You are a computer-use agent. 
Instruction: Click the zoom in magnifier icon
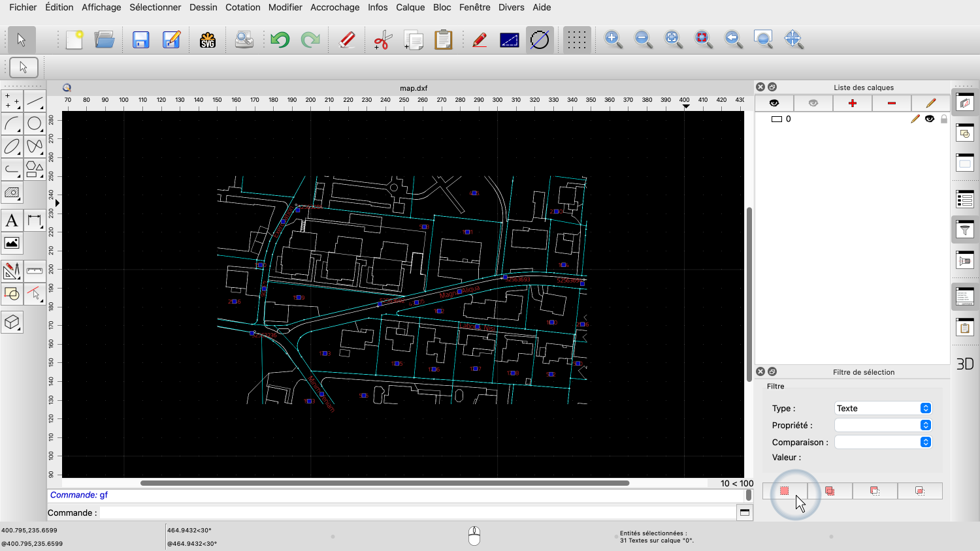tap(613, 39)
